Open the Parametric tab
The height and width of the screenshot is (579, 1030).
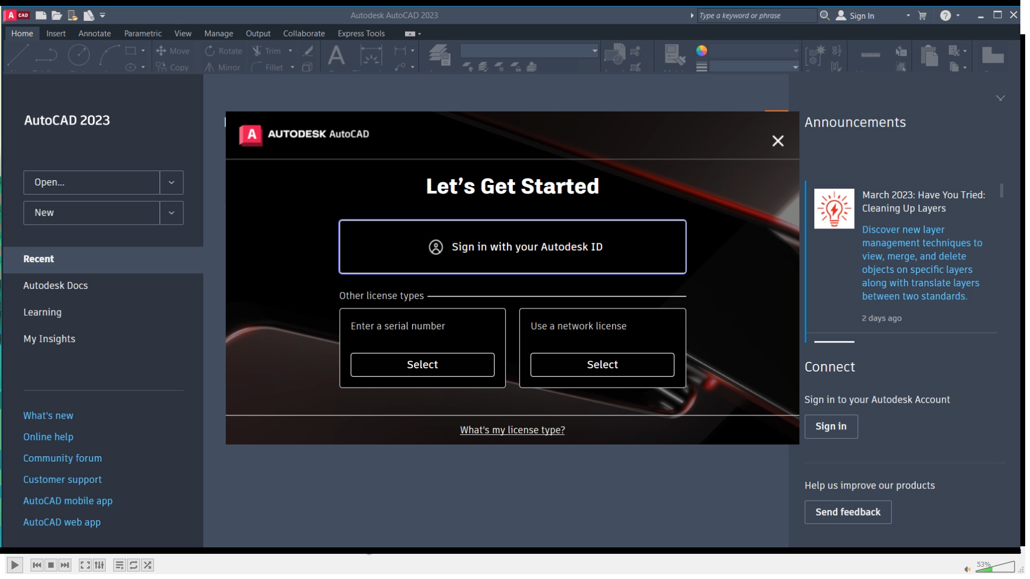142,33
